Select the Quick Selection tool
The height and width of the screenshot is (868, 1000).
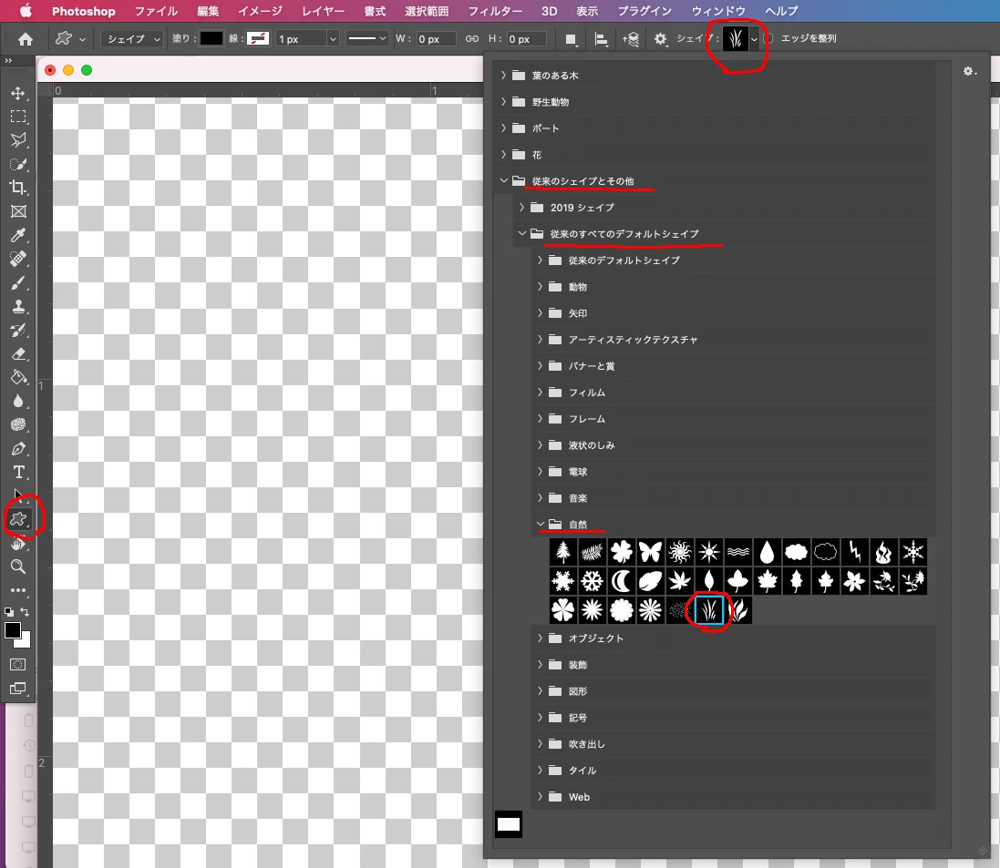tap(18, 164)
